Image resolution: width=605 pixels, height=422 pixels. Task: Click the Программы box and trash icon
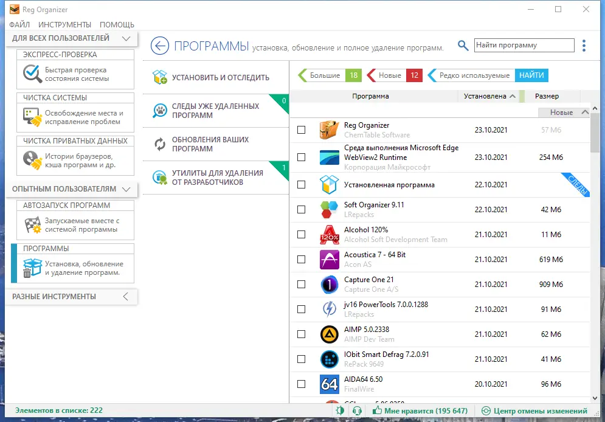(32, 268)
